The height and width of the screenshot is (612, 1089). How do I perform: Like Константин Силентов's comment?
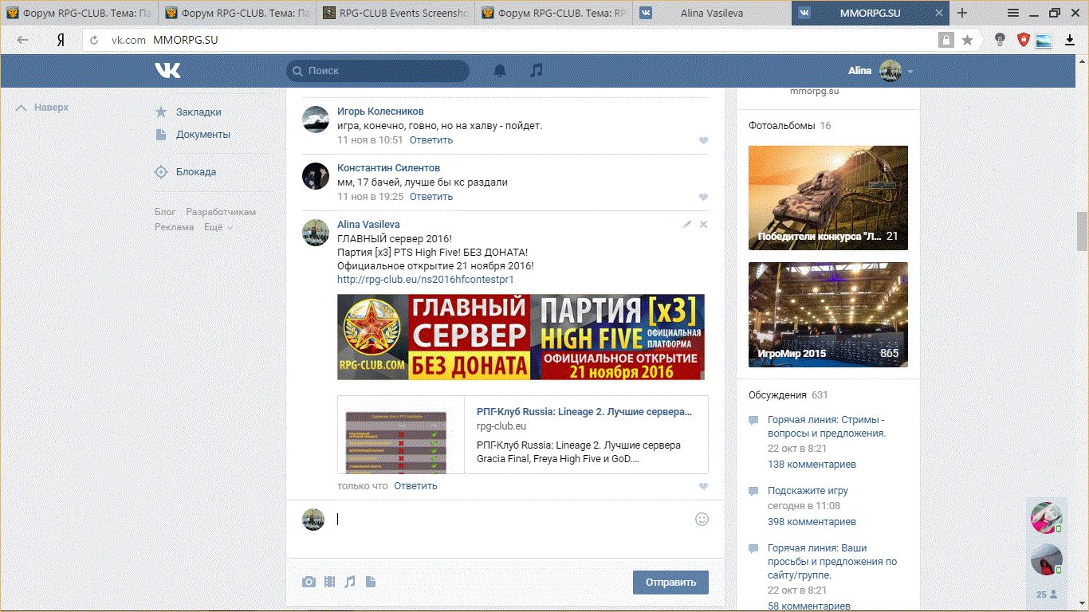click(703, 198)
